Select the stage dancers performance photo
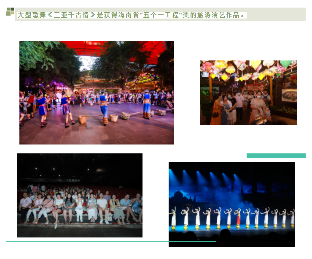 pyautogui.click(x=231, y=204)
